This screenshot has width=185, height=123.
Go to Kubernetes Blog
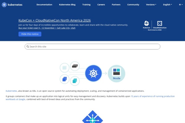click(67, 5)
